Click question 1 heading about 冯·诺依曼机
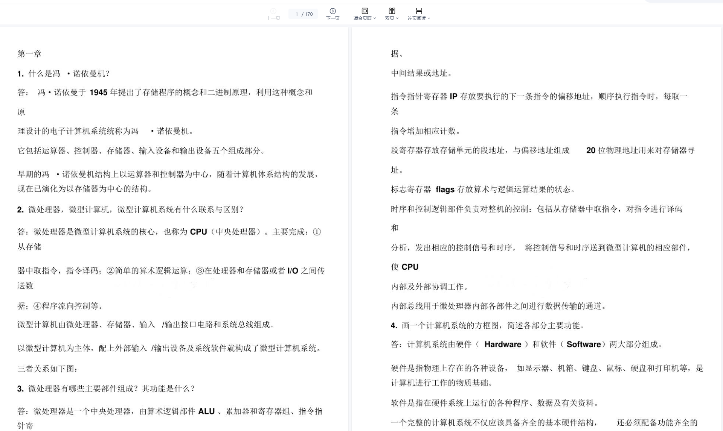Image resolution: width=723 pixels, height=431 pixels. point(63,74)
